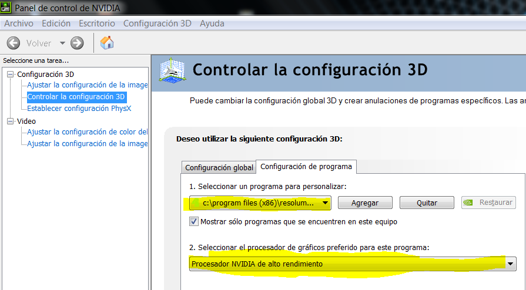Select Establecer configuración PhysX in tree
The width and height of the screenshot is (526, 290).
tap(79, 108)
